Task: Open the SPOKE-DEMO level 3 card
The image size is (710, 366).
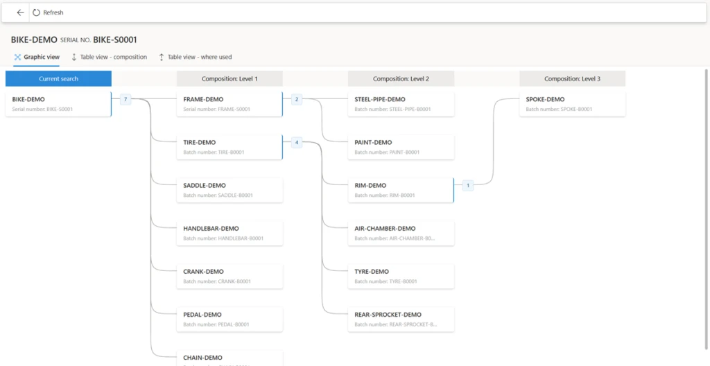Action: tap(572, 104)
